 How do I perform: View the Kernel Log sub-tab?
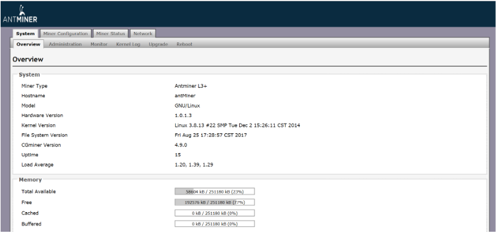coord(128,44)
